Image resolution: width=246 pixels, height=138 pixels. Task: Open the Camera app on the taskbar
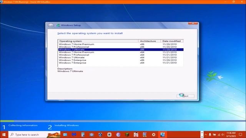pos(91,135)
